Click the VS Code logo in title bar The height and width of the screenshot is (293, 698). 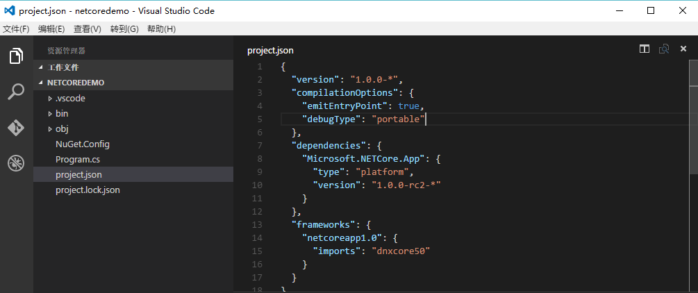[x=9, y=10]
